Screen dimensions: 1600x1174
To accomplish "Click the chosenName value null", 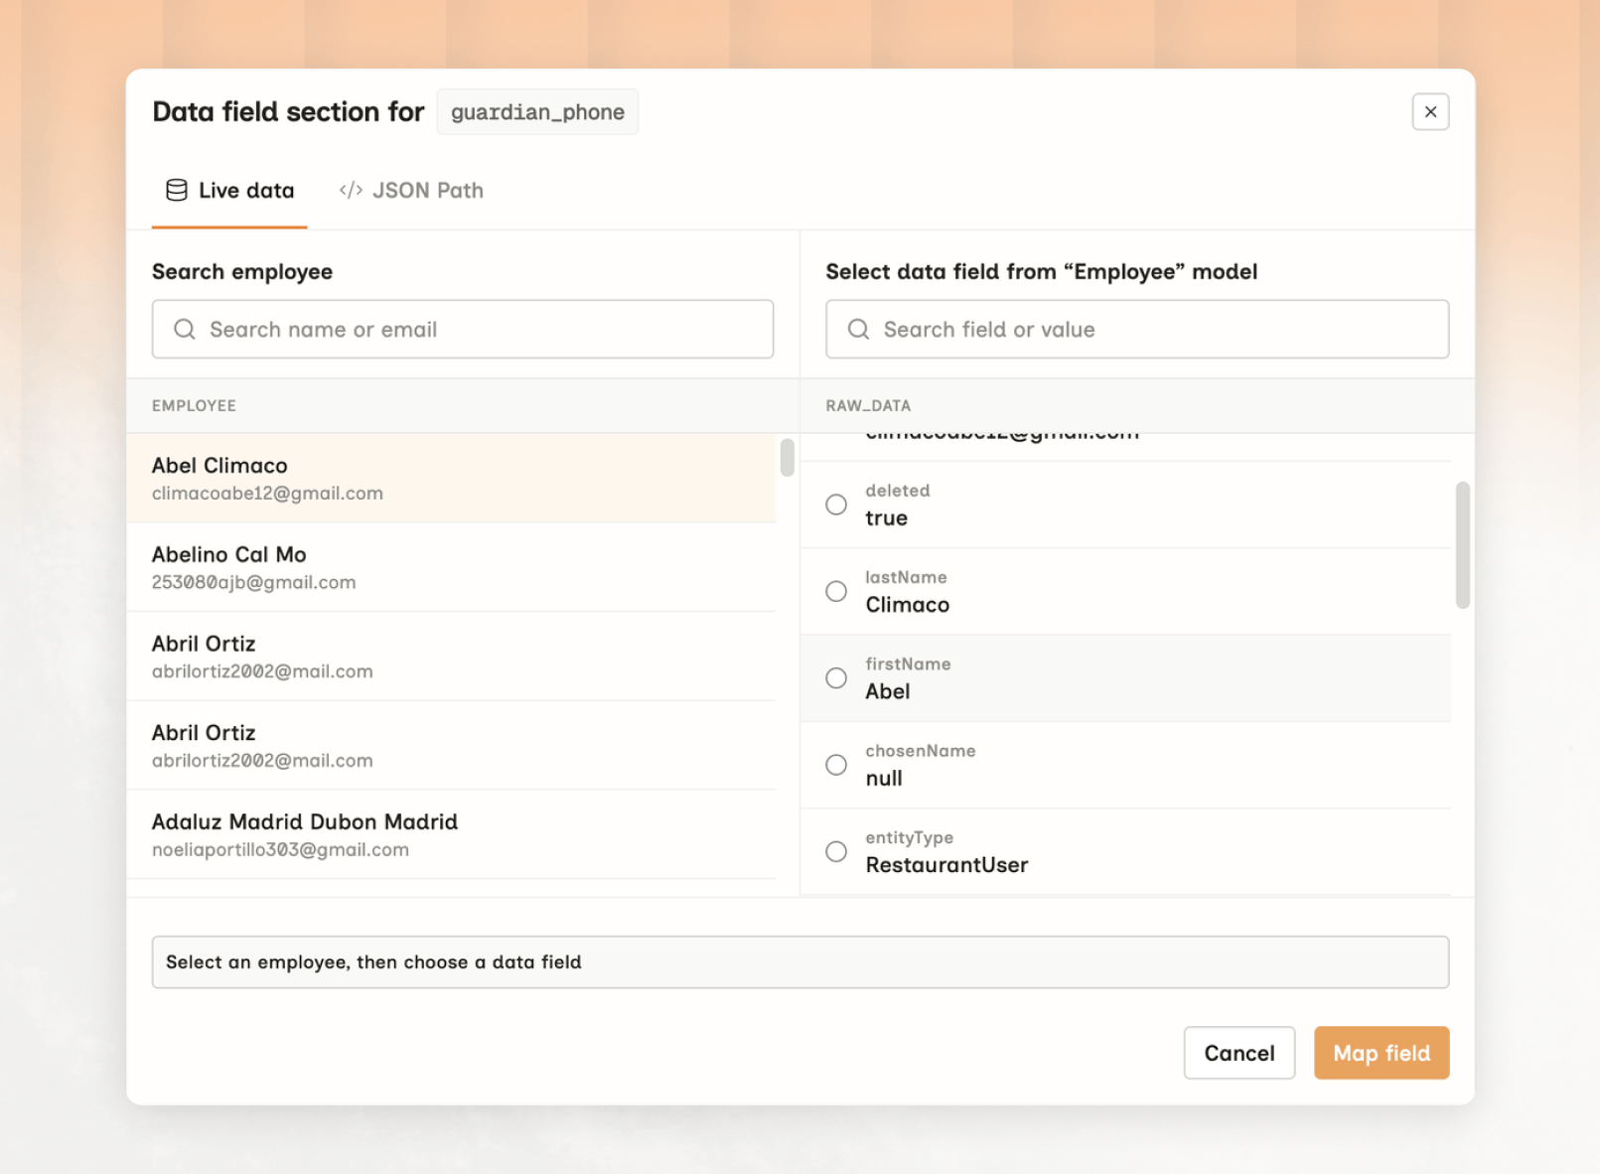I will tap(883, 779).
